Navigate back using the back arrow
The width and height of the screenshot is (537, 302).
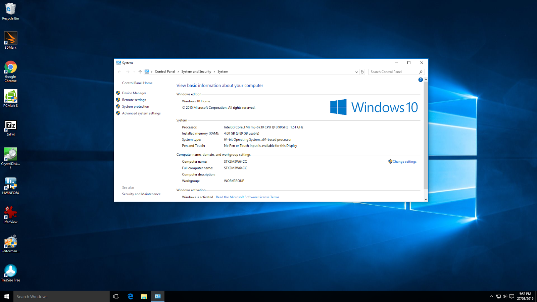point(119,71)
